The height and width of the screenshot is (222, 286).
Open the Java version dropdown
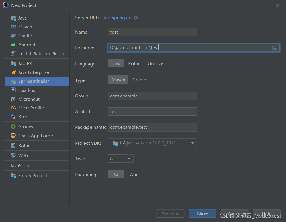(120, 159)
